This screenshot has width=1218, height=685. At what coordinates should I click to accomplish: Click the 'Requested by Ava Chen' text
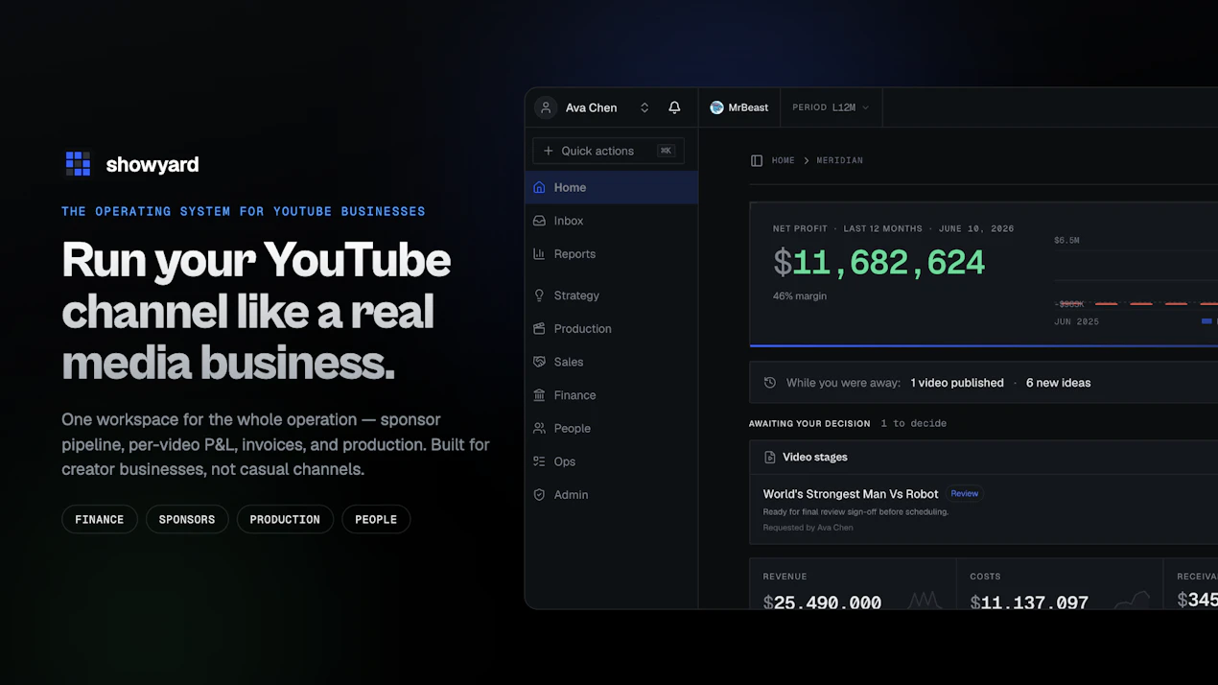pyautogui.click(x=808, y=528)
